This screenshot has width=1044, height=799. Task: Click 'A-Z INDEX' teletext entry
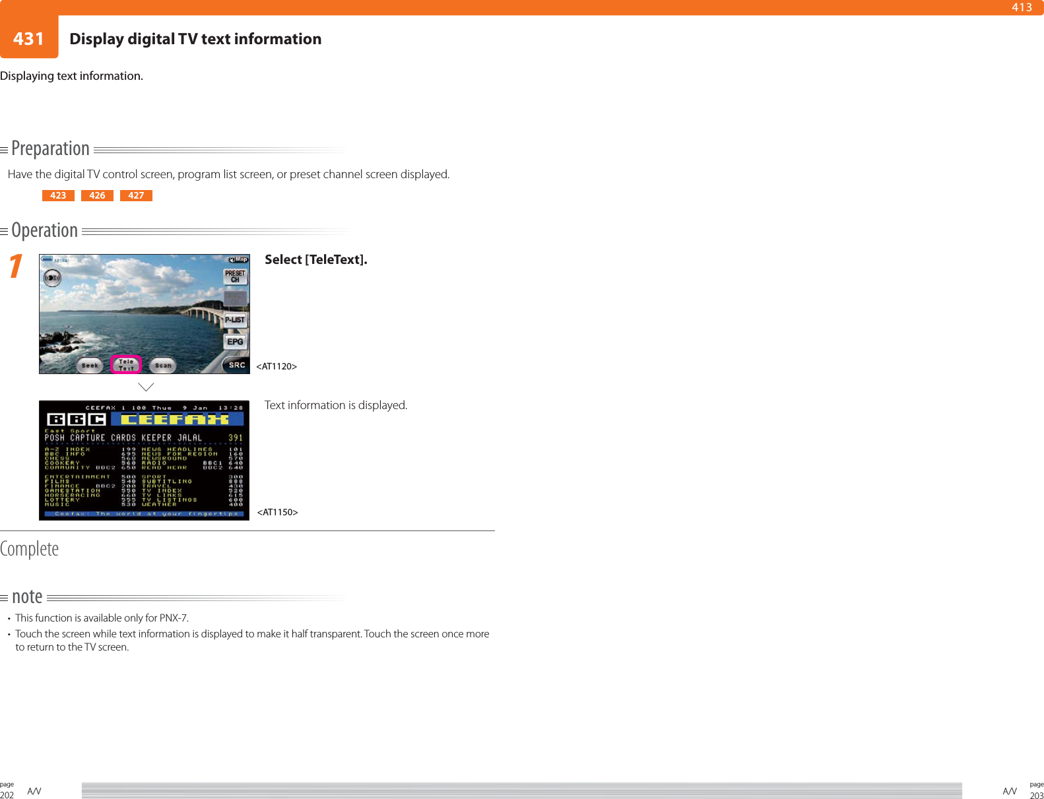67,449
